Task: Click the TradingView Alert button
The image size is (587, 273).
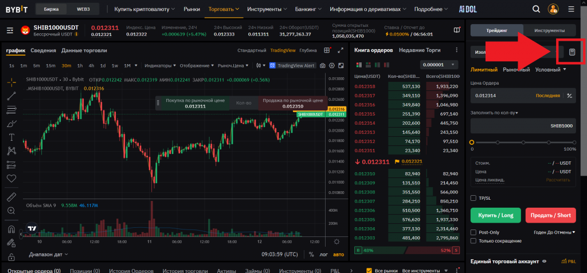Action: (x=292, y=65)
